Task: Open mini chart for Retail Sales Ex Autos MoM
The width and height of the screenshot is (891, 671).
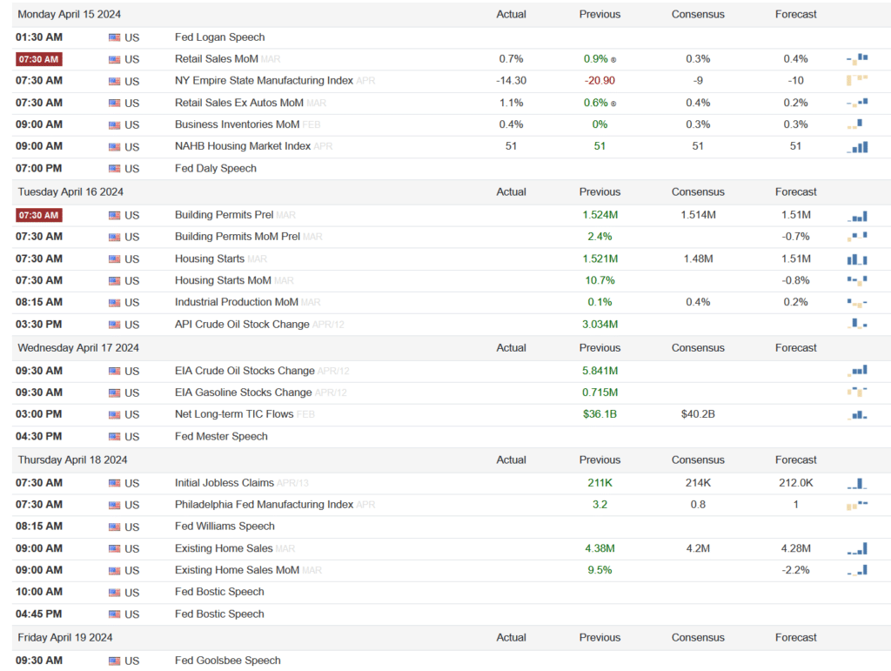Action: tap(857, 103)
